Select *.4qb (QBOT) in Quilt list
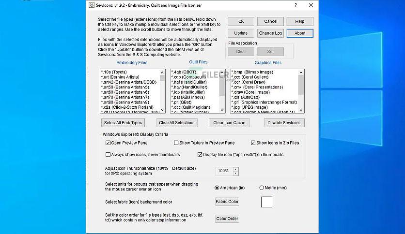405x234 pixels. click(195, 72)
